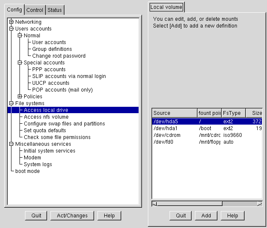Expand the Networking tree node
267x228 pixels.
(11, 22)
